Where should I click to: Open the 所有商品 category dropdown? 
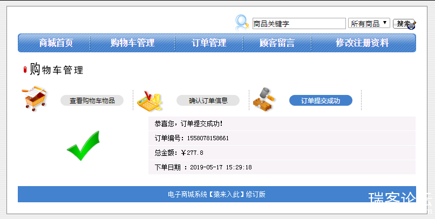coord(369,24)
